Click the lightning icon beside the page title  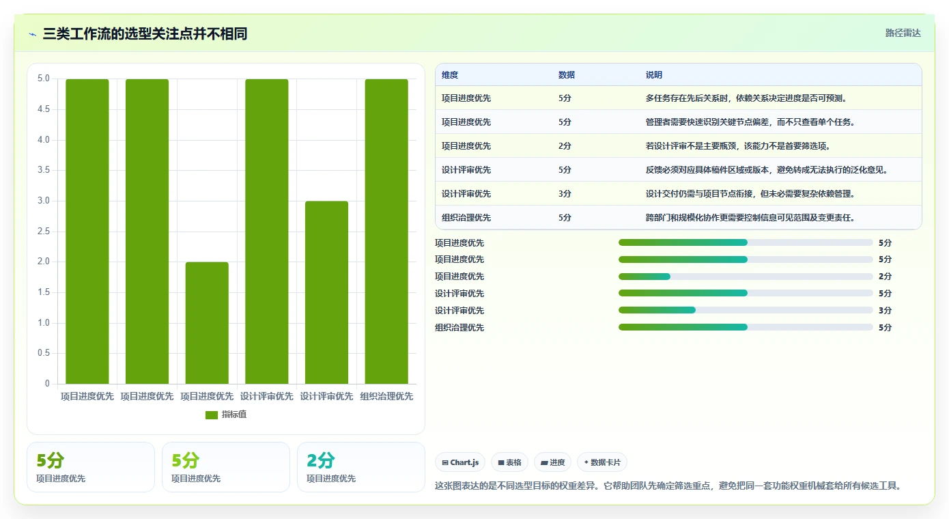coord(32,33)
